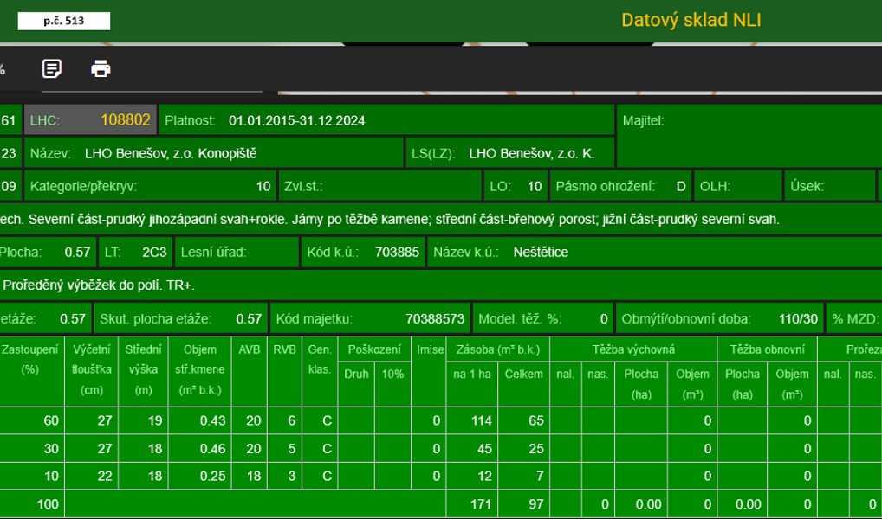Click the 'Těžba výchovná' column header
The width and height of the screenshot is (882, 519).
[633, 349]
